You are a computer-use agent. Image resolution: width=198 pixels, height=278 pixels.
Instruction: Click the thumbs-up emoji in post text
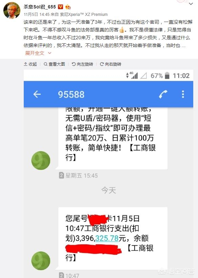click(x=122, y=30)
